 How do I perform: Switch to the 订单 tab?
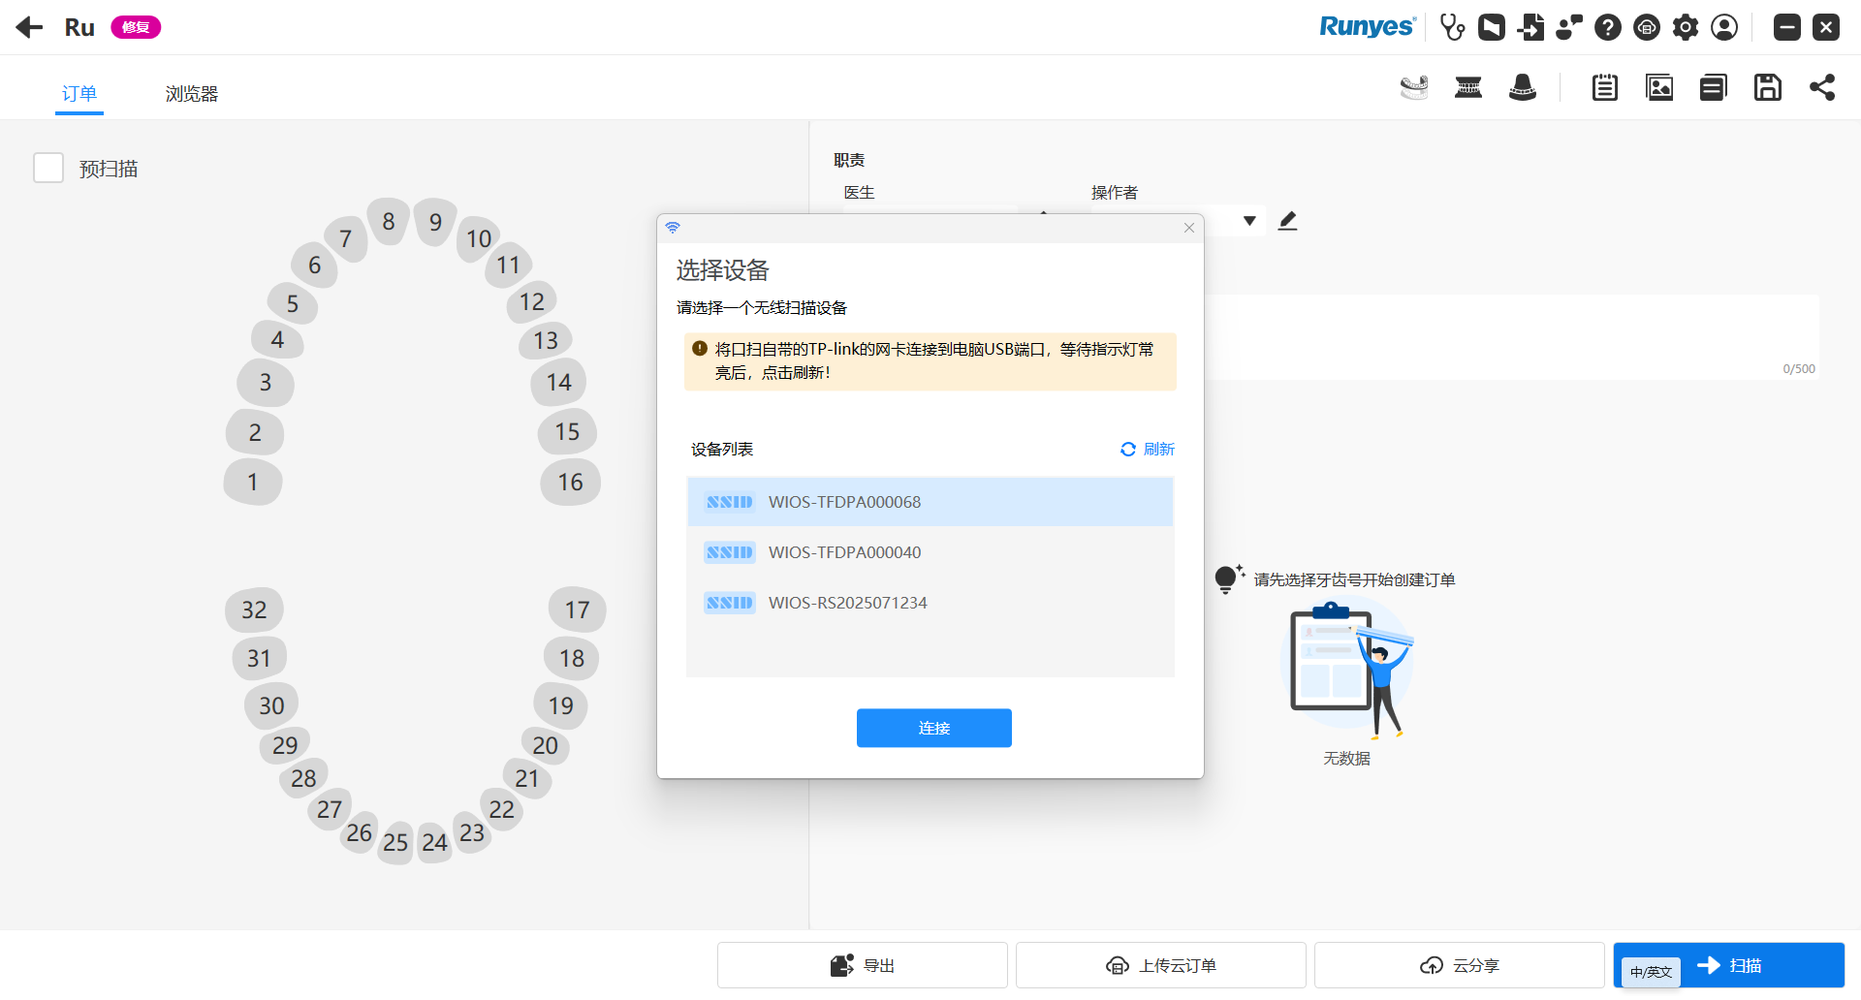79,94
